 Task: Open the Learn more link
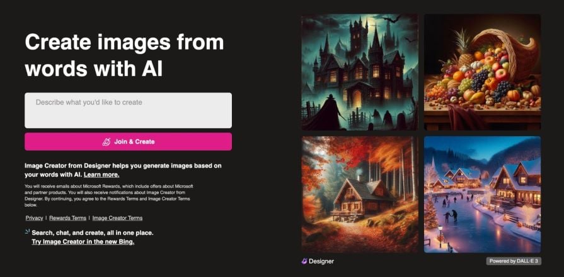point(102,175)
